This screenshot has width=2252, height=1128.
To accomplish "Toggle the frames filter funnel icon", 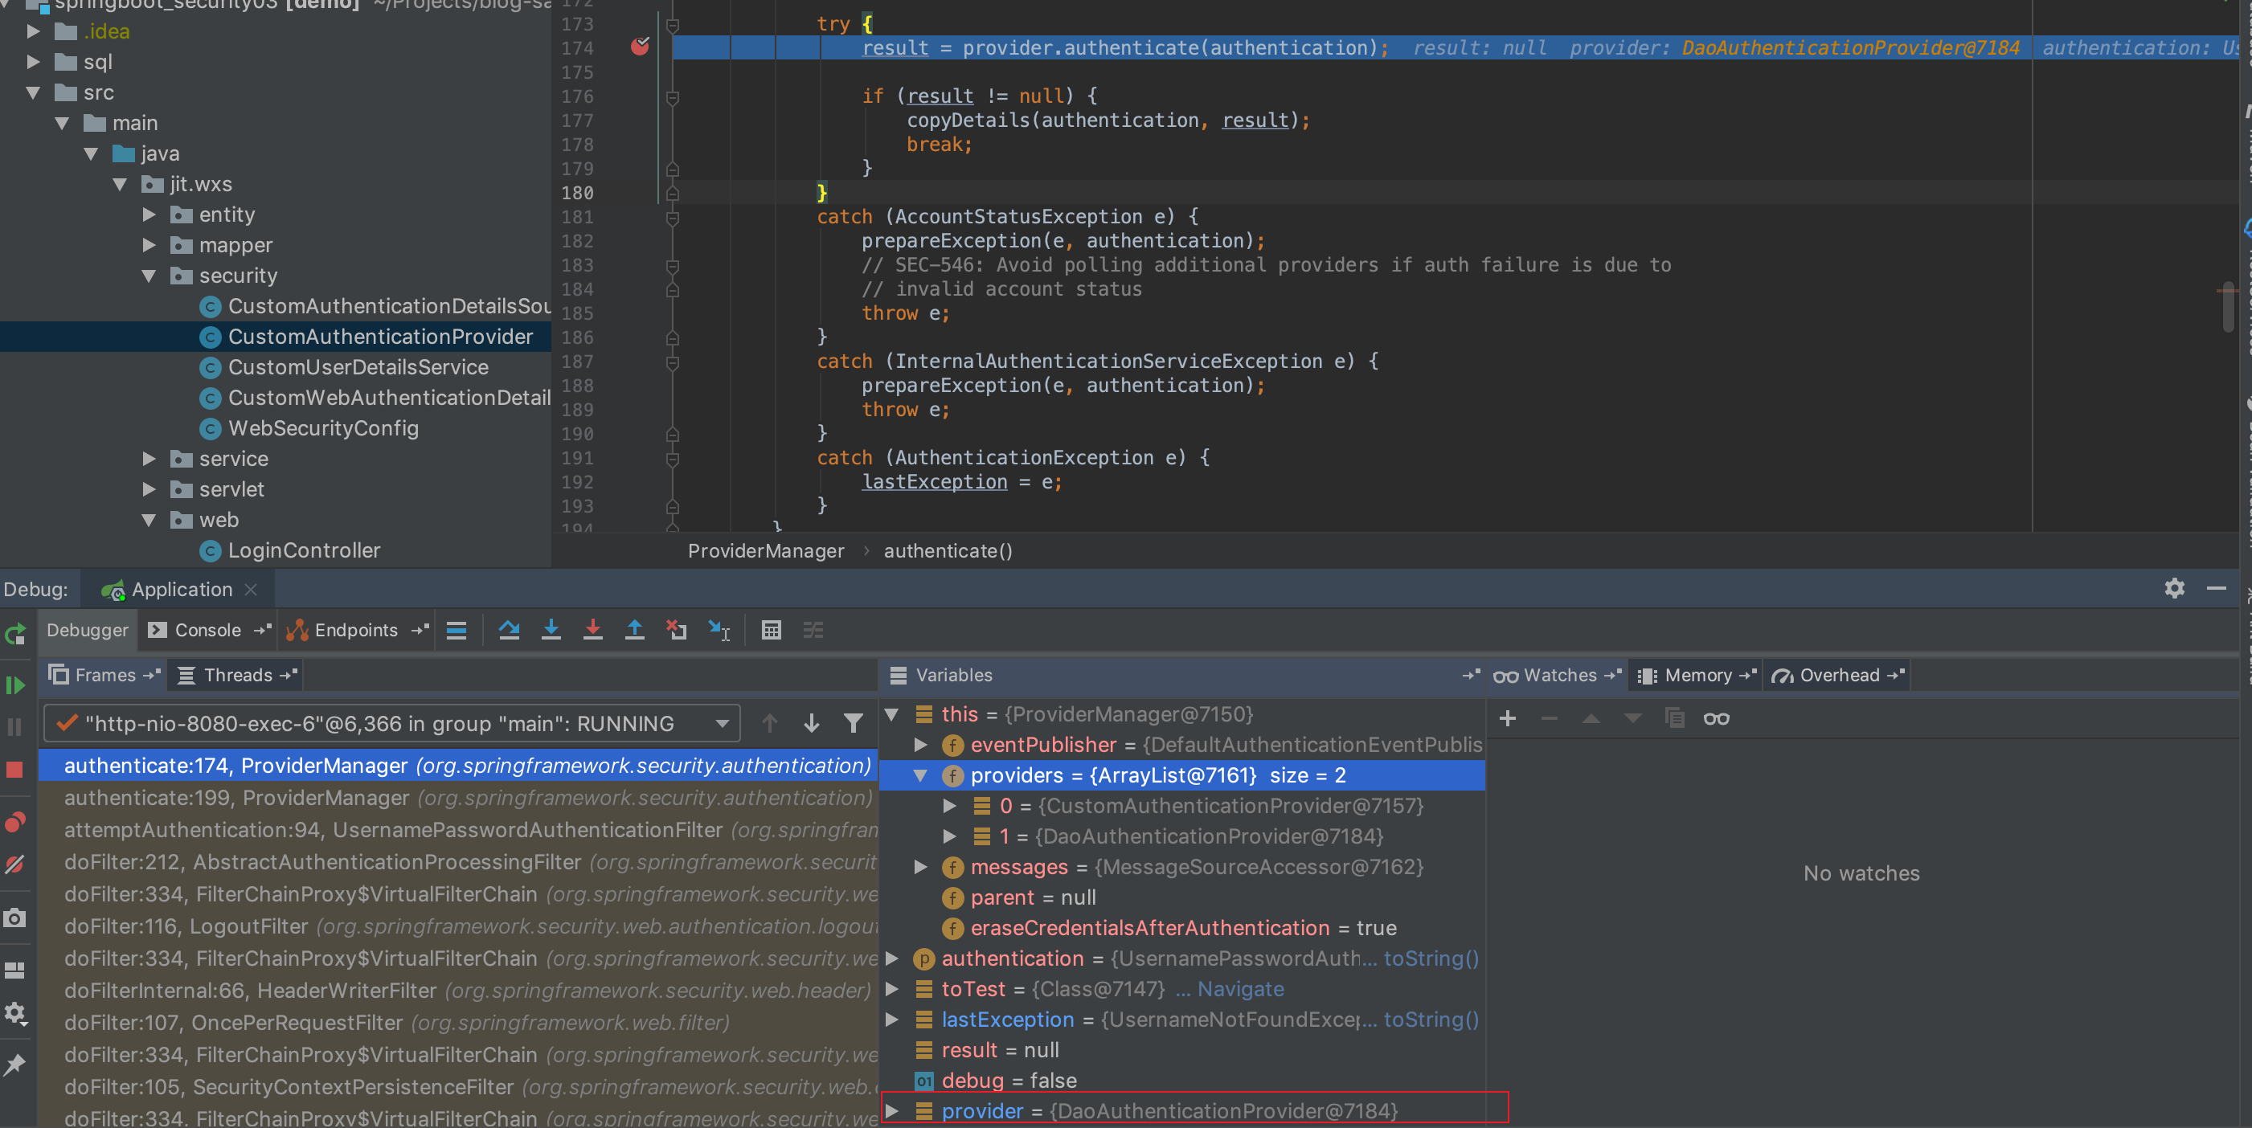I will [854, 722].
